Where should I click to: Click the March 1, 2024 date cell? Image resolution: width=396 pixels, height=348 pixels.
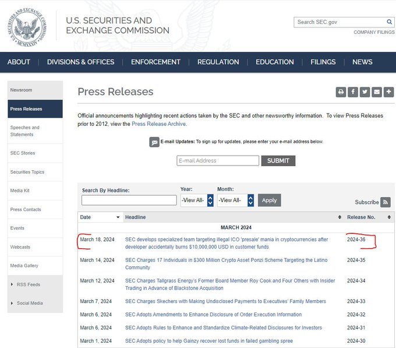(96, 340)
